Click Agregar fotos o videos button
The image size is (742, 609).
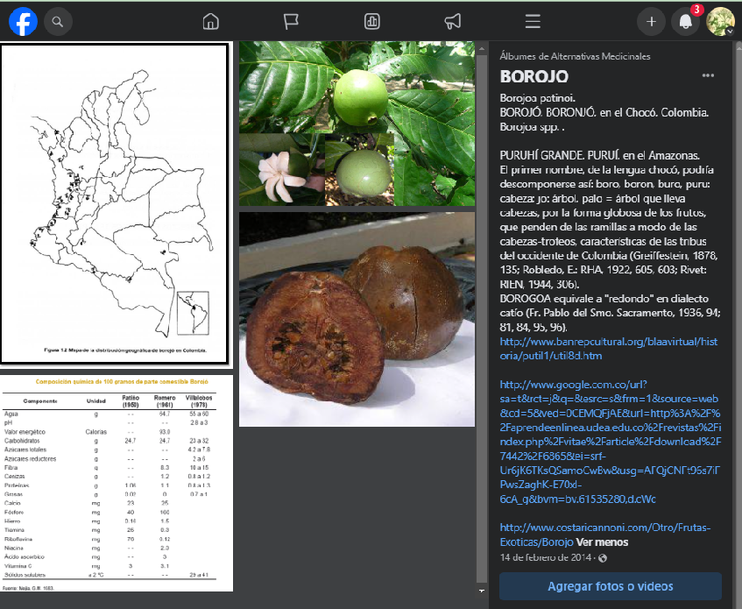point(611,586)
